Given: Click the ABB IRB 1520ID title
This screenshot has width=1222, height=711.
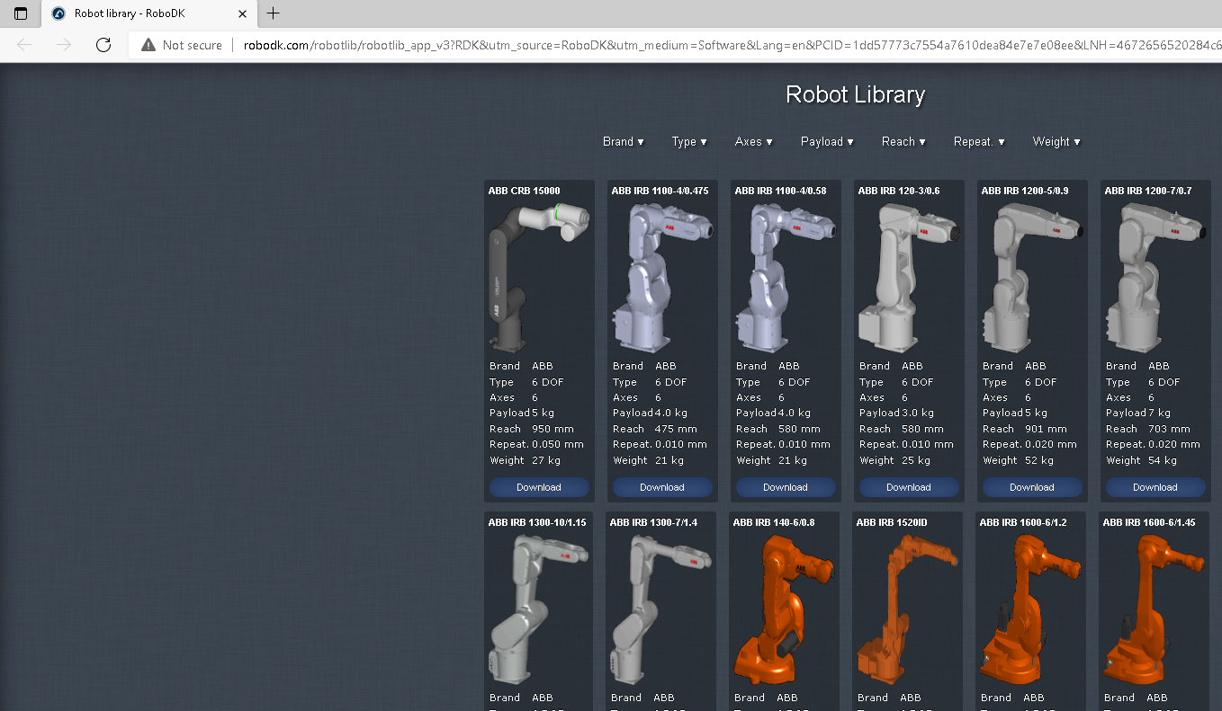Looking at the screenshot, I should [892, 522].
